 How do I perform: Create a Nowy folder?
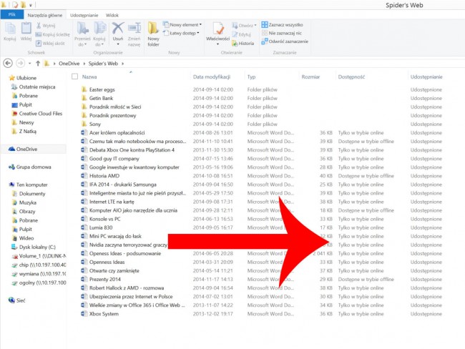click(x=153, y=34)
